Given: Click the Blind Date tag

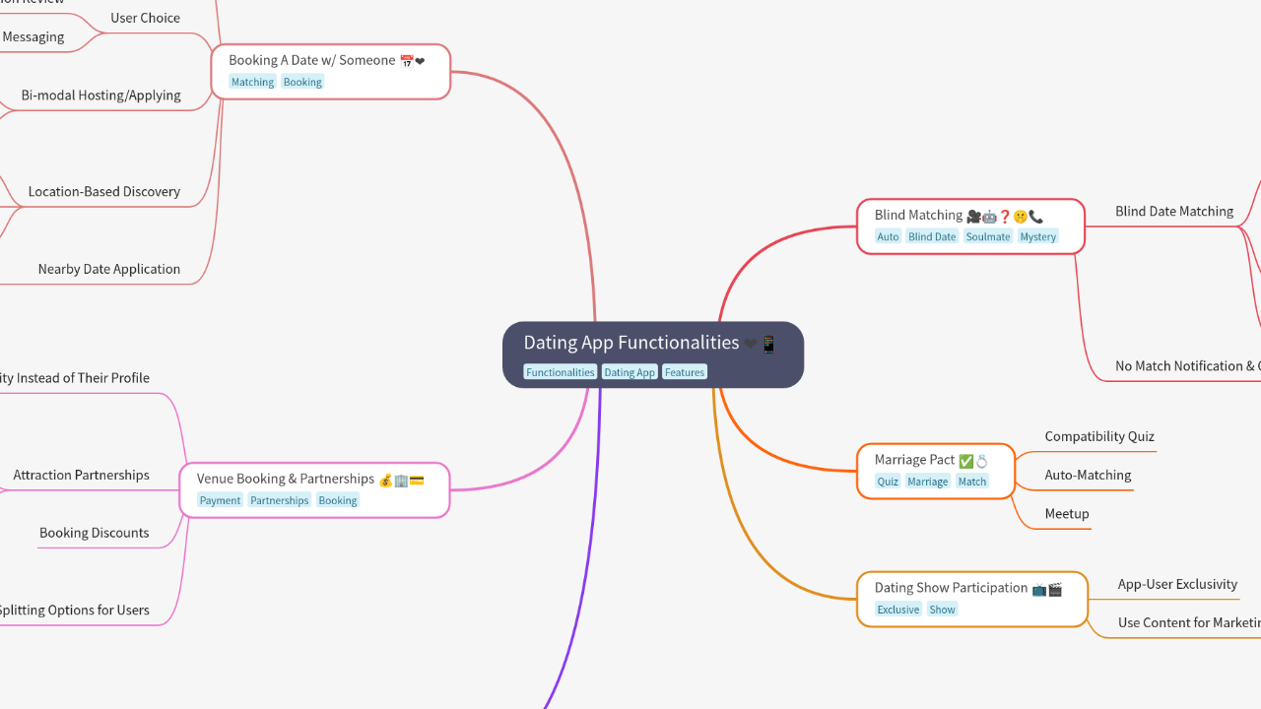Looking at the screenshot, I should coord(932,236).
